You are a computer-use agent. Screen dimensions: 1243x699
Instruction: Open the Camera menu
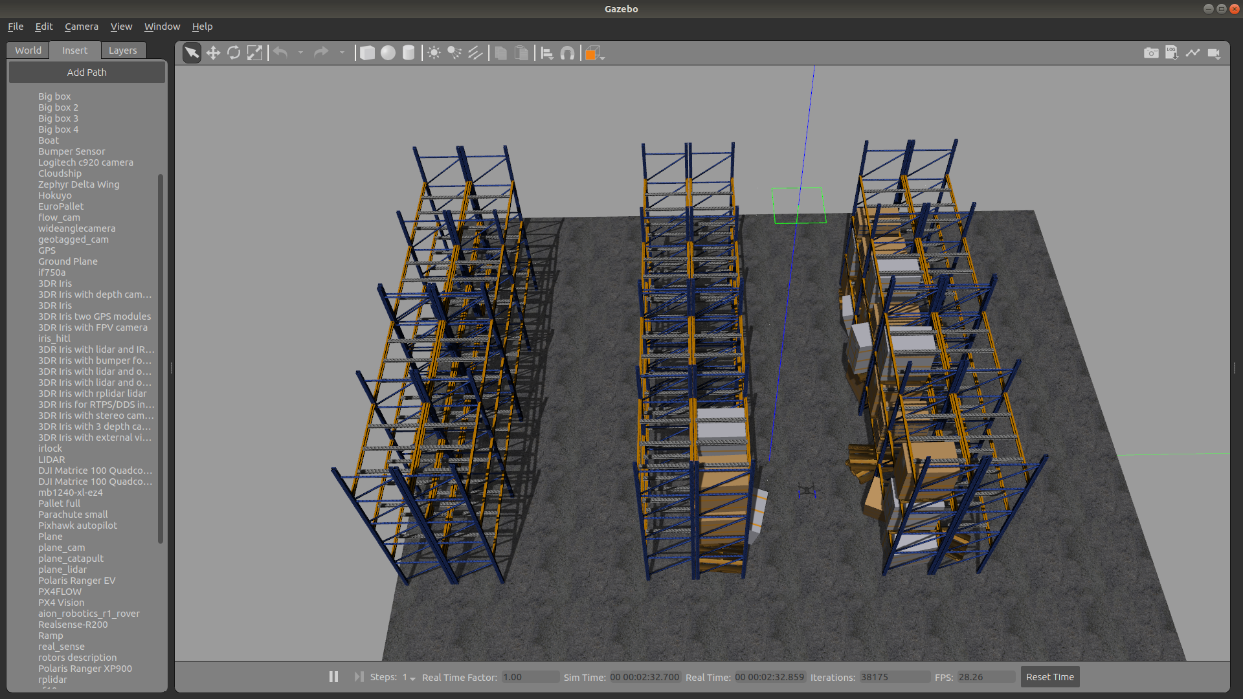[82, 27]
